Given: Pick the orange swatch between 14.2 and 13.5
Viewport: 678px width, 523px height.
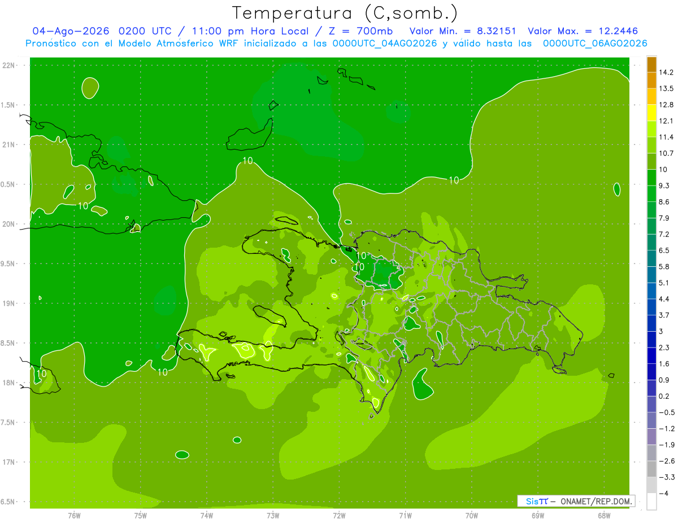Looking at the screenshot, I should coord(651,80).
